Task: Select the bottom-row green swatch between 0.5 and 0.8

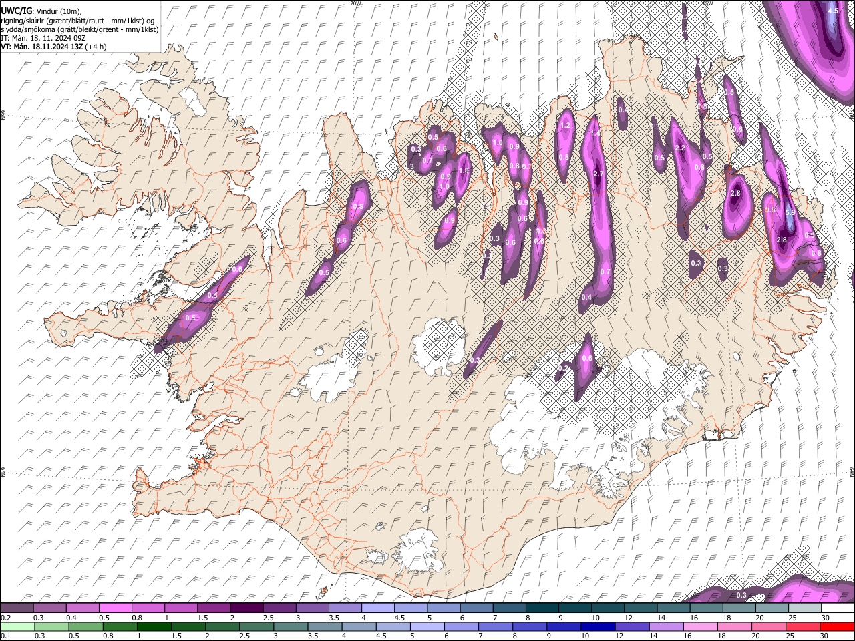Action: (x=86, y=626)
